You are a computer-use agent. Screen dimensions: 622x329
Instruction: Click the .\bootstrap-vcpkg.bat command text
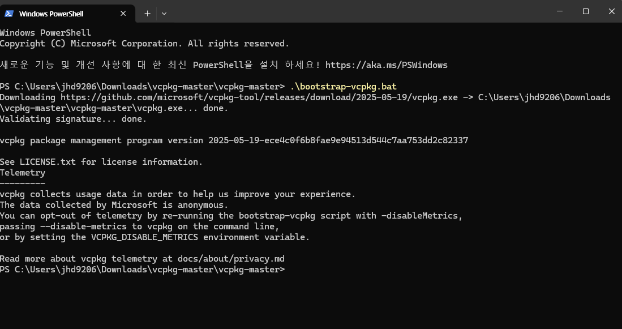[343, 87]
